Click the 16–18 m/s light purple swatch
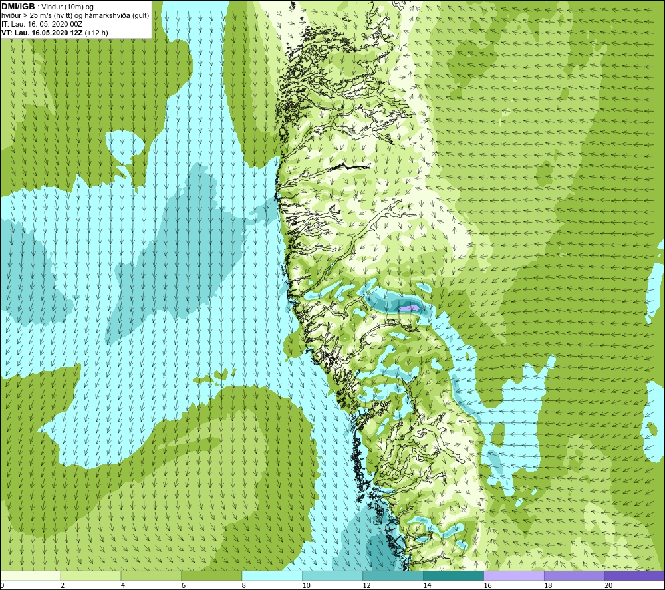This screenshot has width=665, height=590. [x=514, y=575]
